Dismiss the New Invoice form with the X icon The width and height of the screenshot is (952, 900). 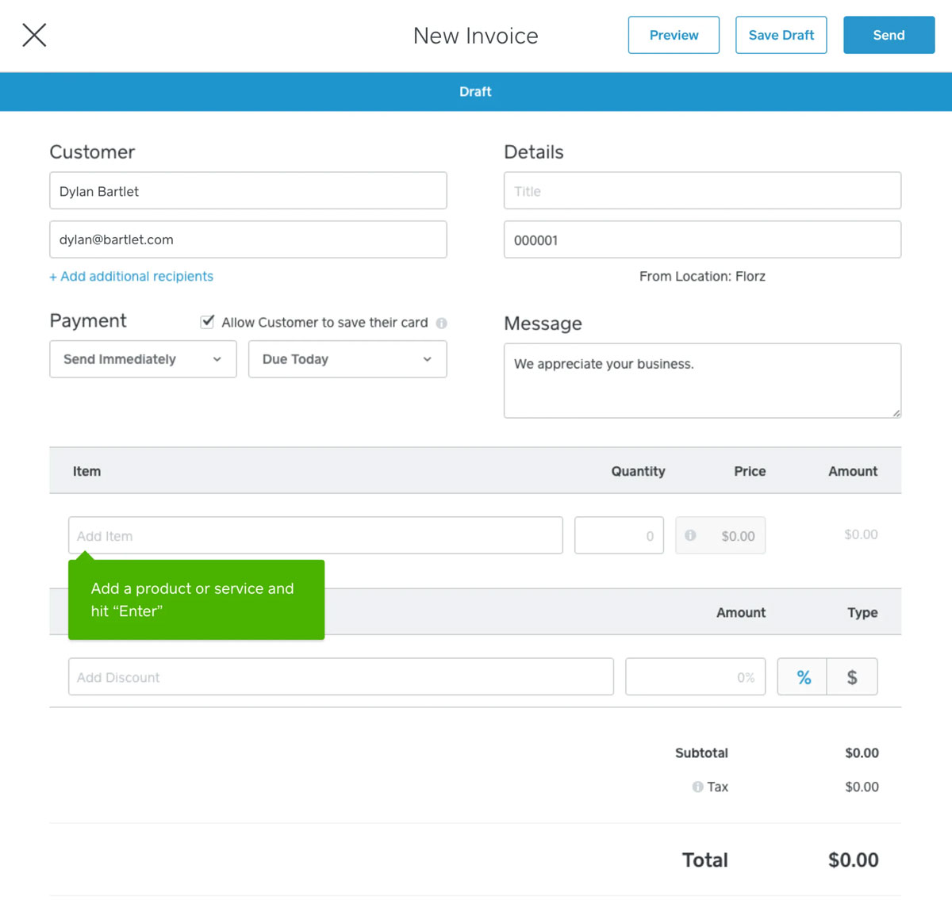[x=34, y=35]
